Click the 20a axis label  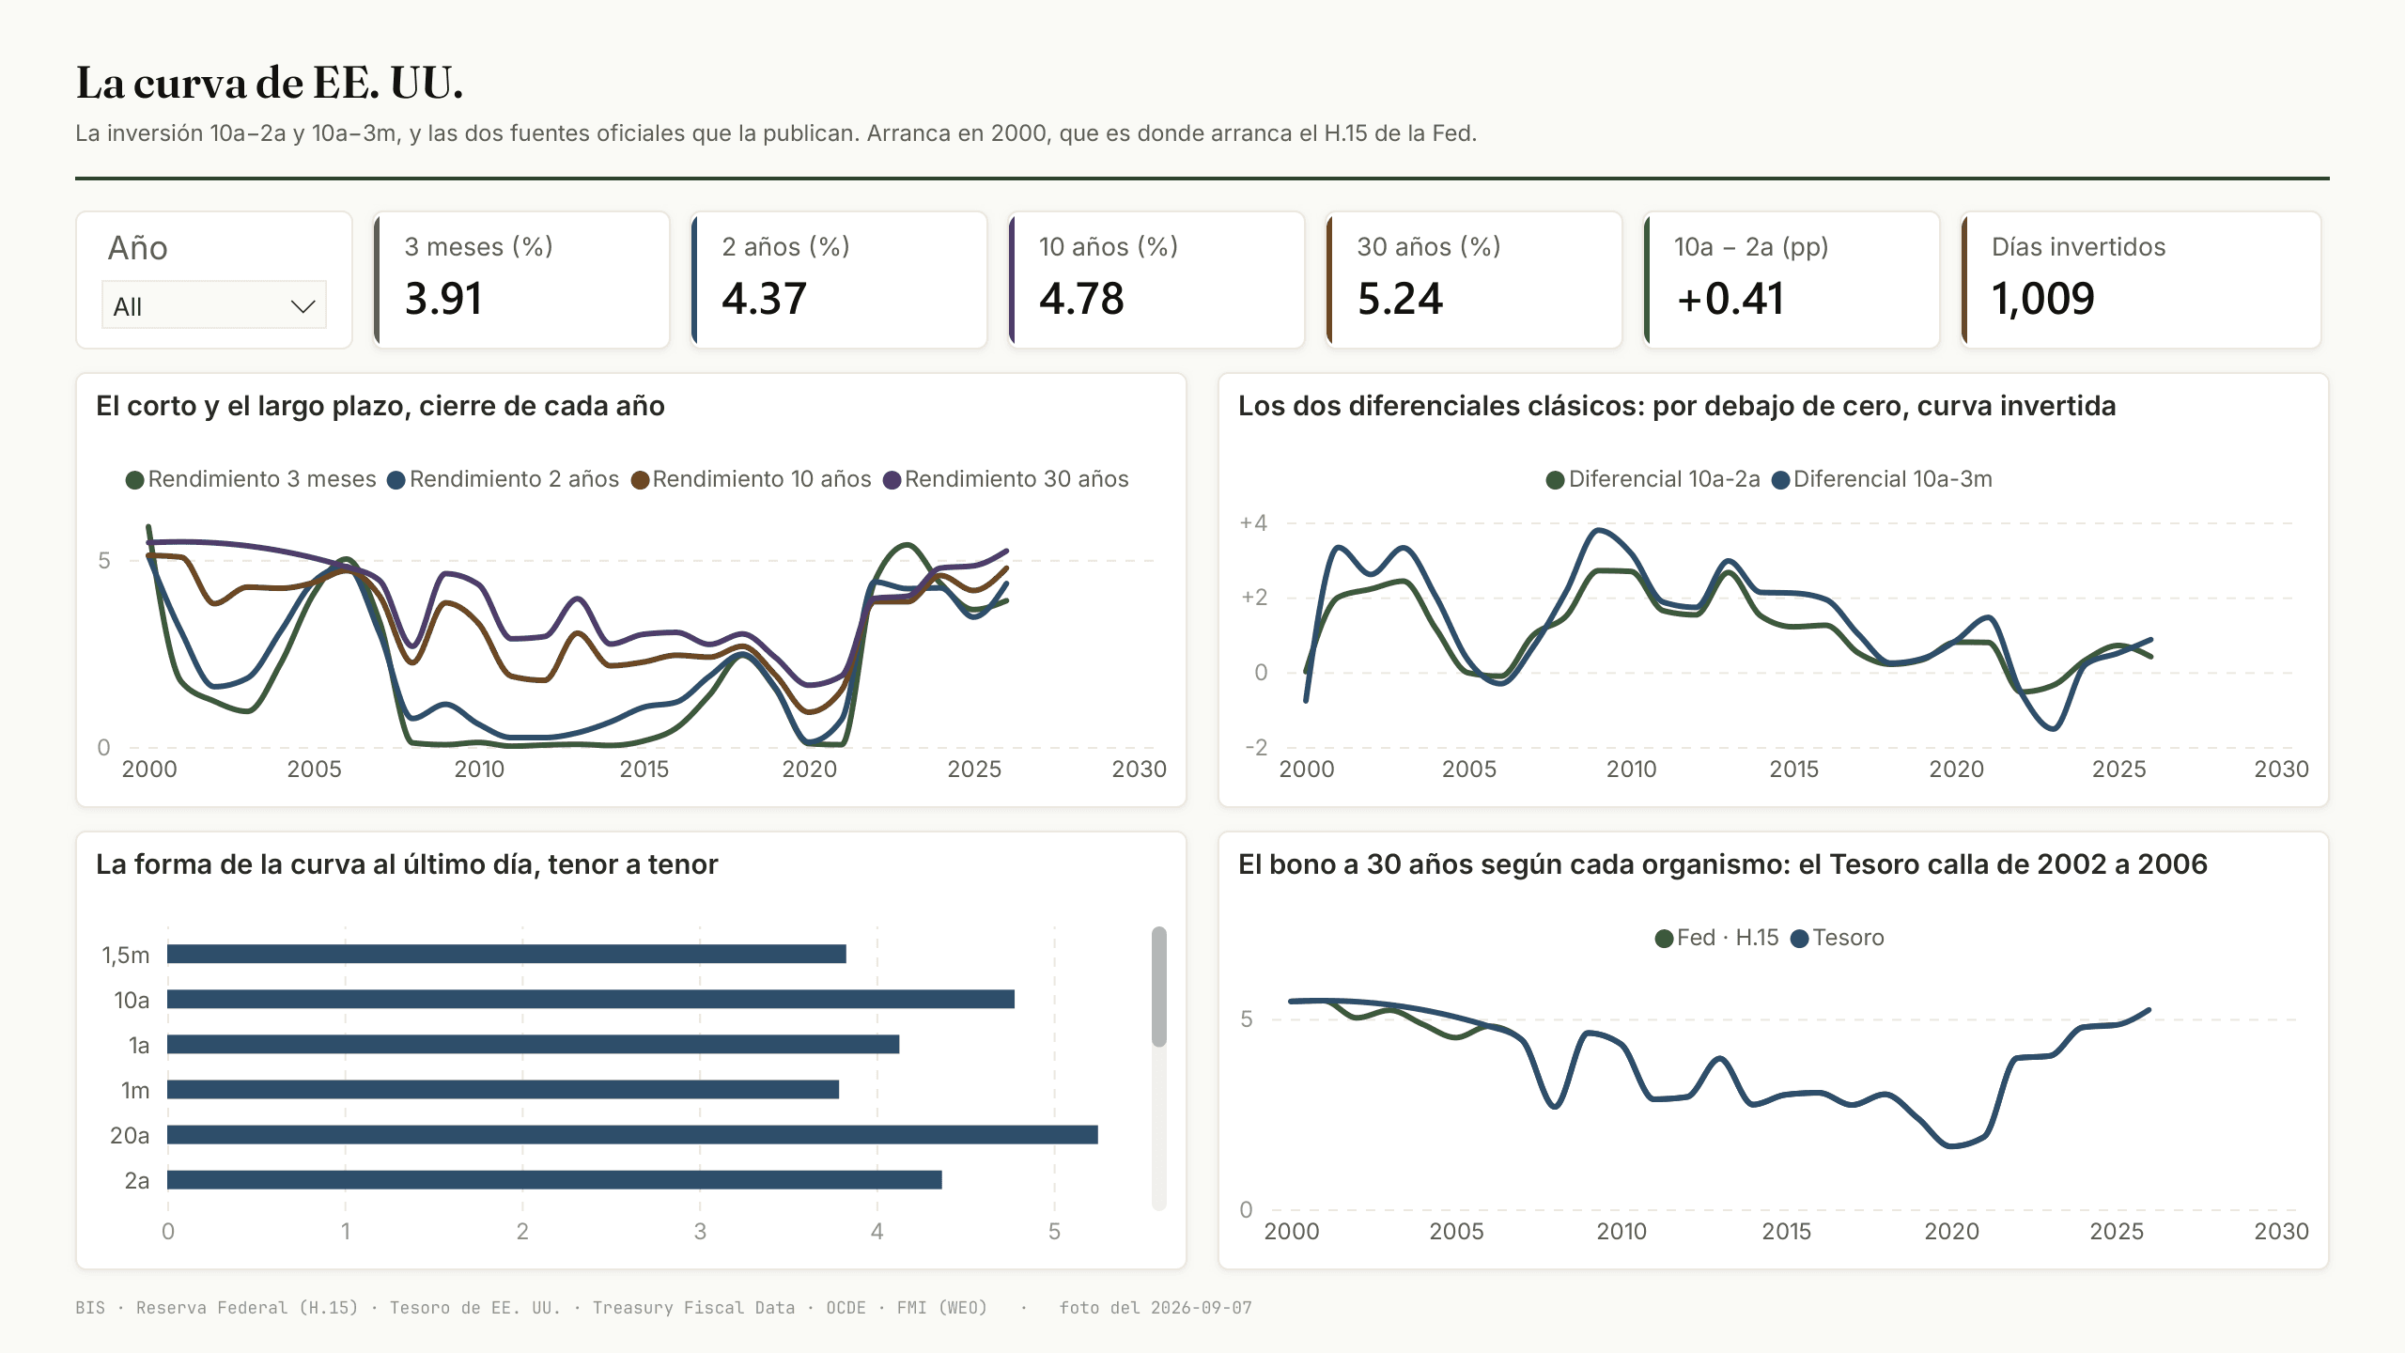pyautogui.click(x=130, y=1136)
